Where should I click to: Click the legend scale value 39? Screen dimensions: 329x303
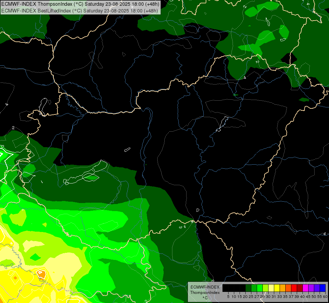(297, 297)
